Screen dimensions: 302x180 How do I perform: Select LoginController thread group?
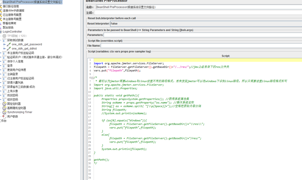pyautogui.click(x=12, y=31)
